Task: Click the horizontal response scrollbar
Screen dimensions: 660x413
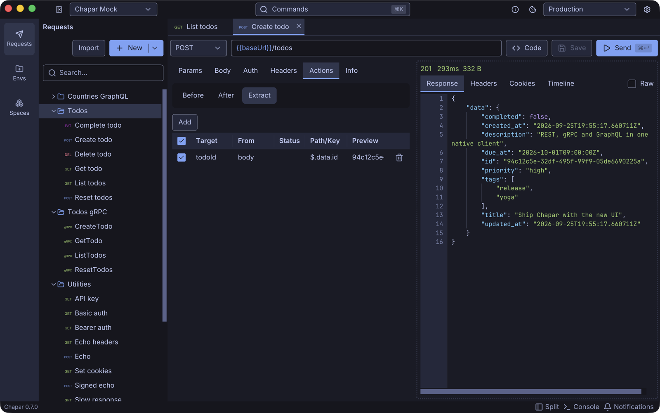Action: (x=531, y=392)
